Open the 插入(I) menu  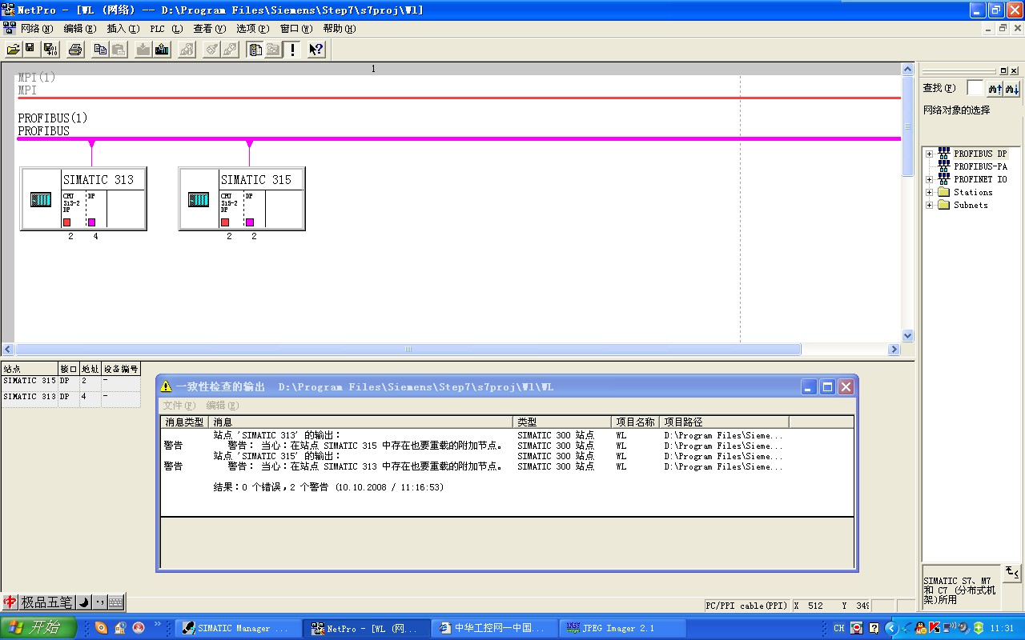pos(123,28)
